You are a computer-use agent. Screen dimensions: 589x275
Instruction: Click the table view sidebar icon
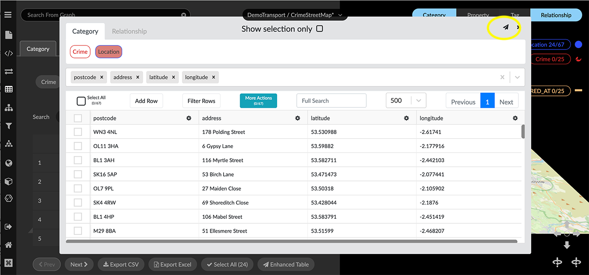pos(8,90)
